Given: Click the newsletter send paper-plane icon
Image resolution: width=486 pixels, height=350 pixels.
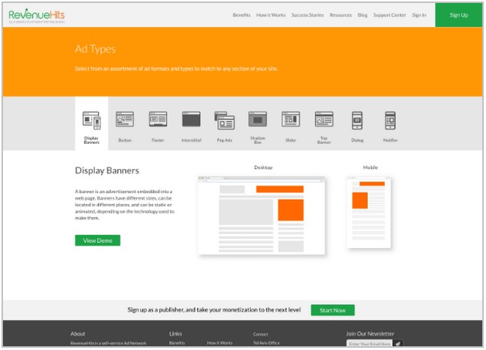Looking at the screenshot, I should [398, 343].
